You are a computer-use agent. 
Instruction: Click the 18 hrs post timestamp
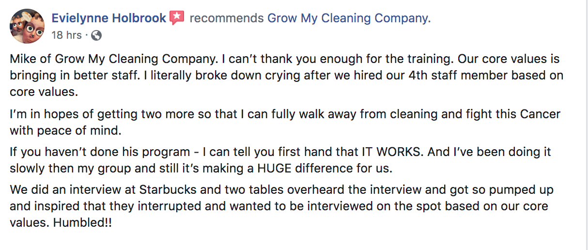66,35
